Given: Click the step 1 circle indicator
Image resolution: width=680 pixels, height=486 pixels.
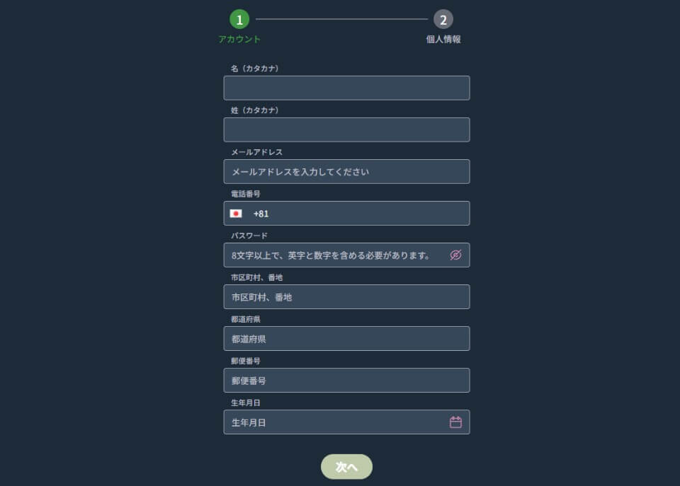Looking at the screenshot, I should tap(239, 19).
